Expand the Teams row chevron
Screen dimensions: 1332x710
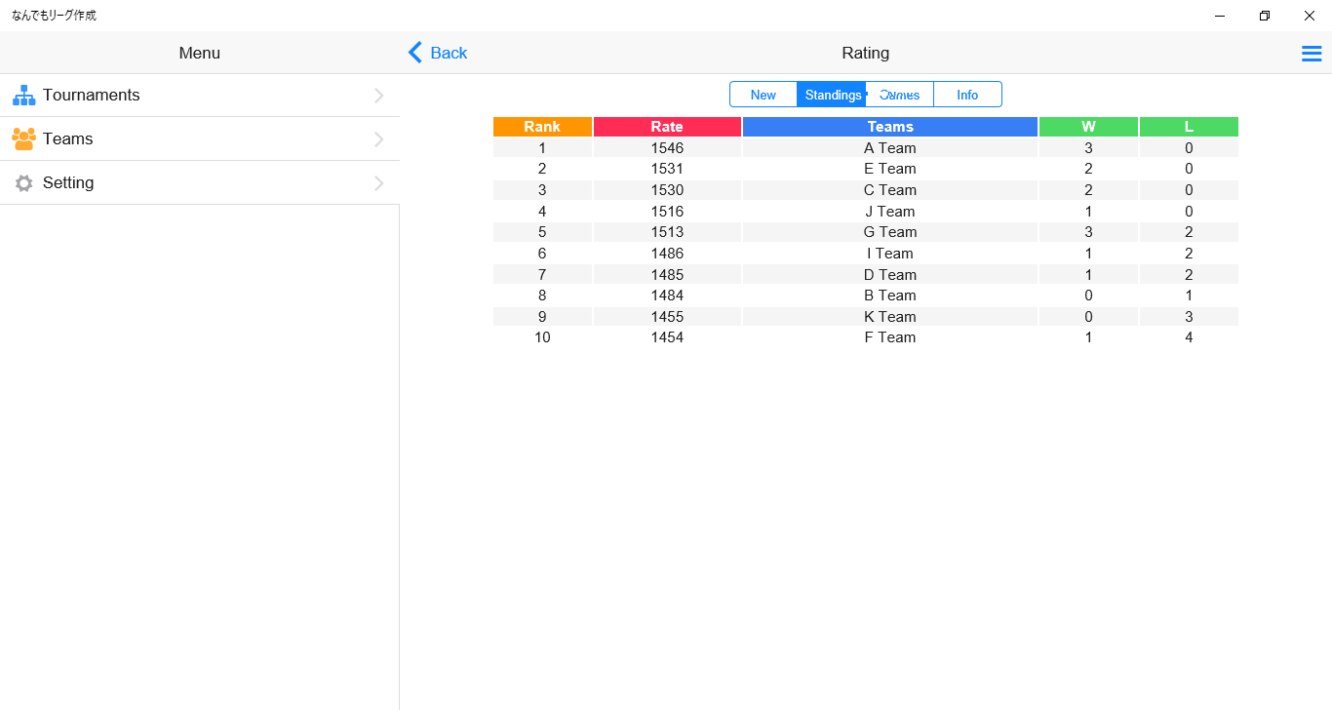[379, 139]
